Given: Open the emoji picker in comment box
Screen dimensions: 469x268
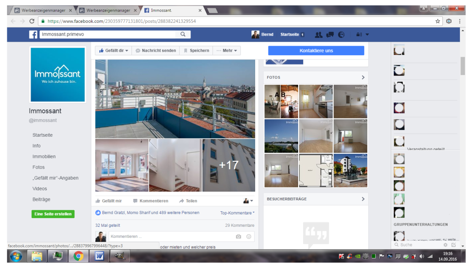Looking at the screenshot, I should coord(249,236).
